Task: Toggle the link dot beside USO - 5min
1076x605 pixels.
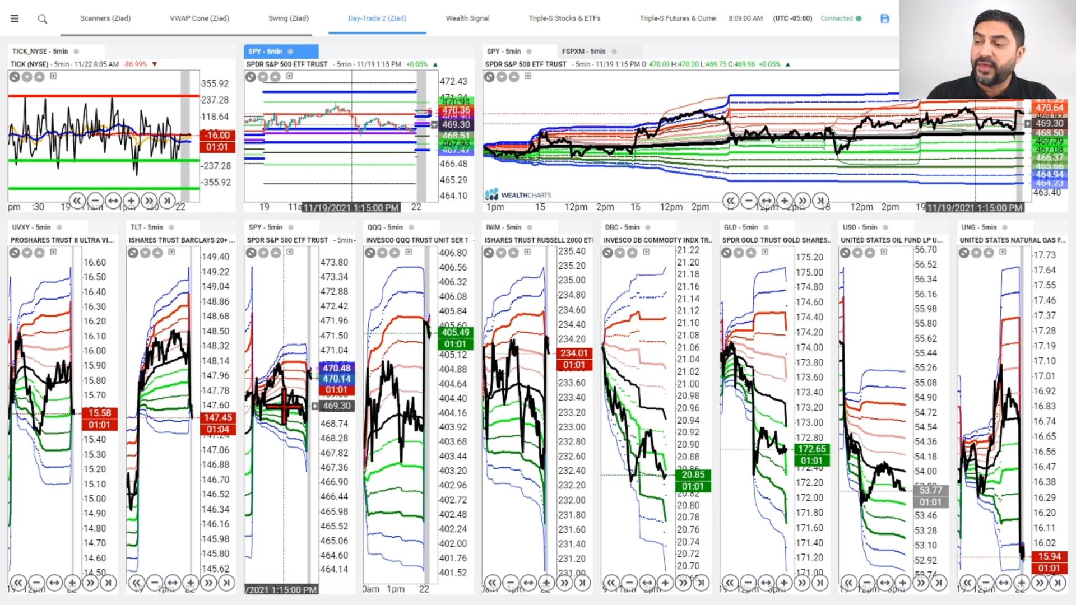Action: click(886, 227)
